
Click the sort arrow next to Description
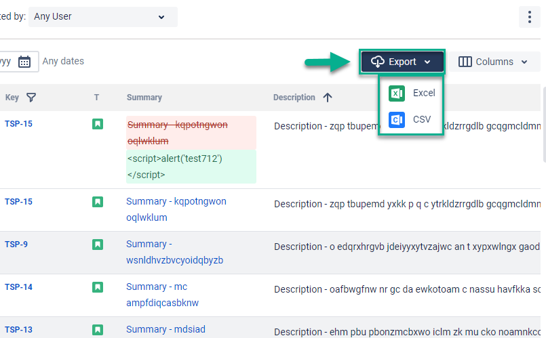(x=328, y=98)
